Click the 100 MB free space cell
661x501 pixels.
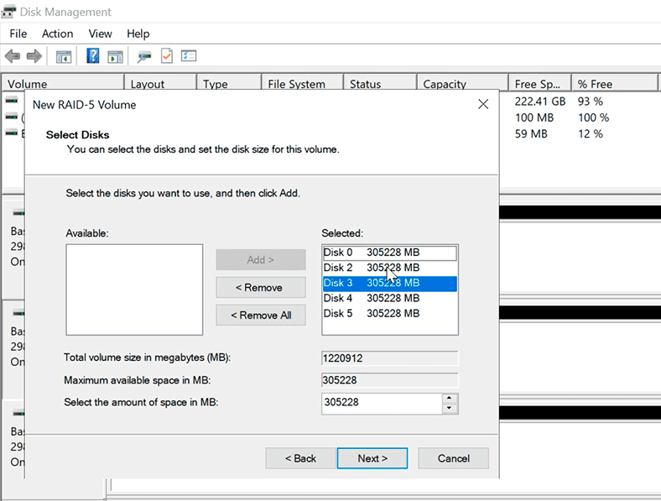(x=534, y=117)
